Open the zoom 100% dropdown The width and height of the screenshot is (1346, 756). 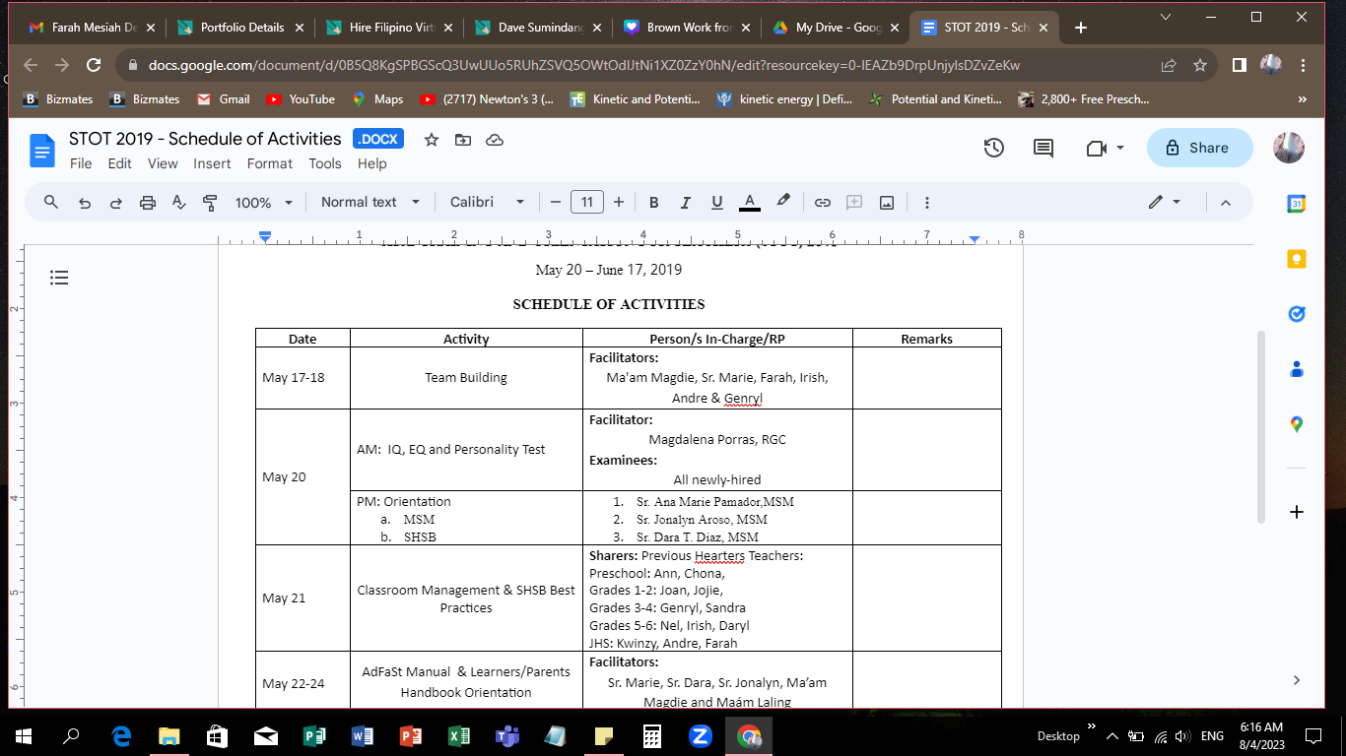click(x=264, y=202)
